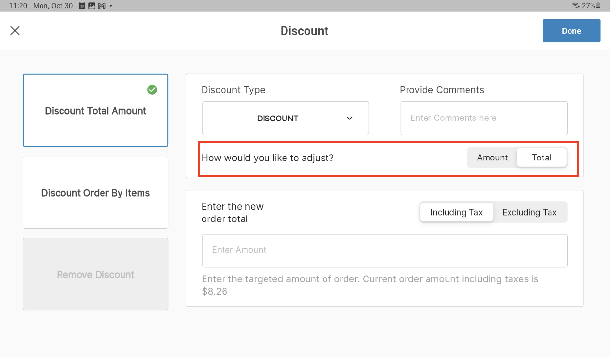Open the DISCOUNT type dropdown
Viewport: 612px width, 357px height.
(286, 118)
